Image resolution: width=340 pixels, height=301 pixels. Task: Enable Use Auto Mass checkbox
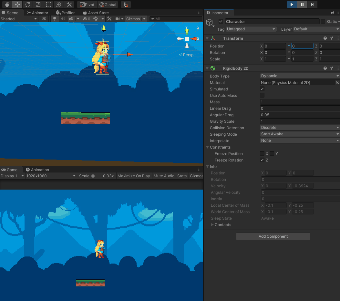(x=262, y=95)
